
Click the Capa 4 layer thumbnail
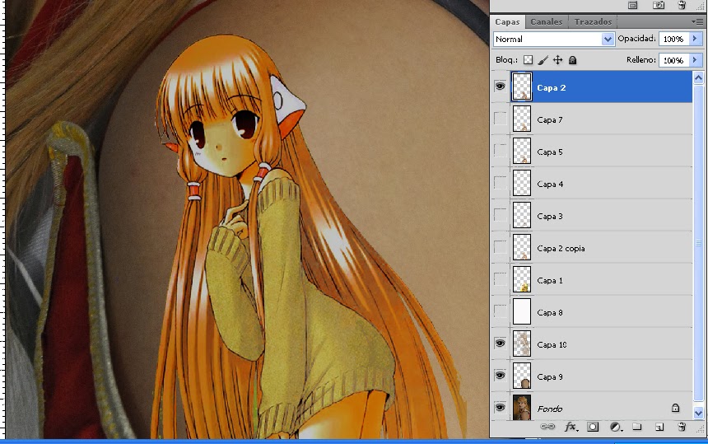click(521, 183)
